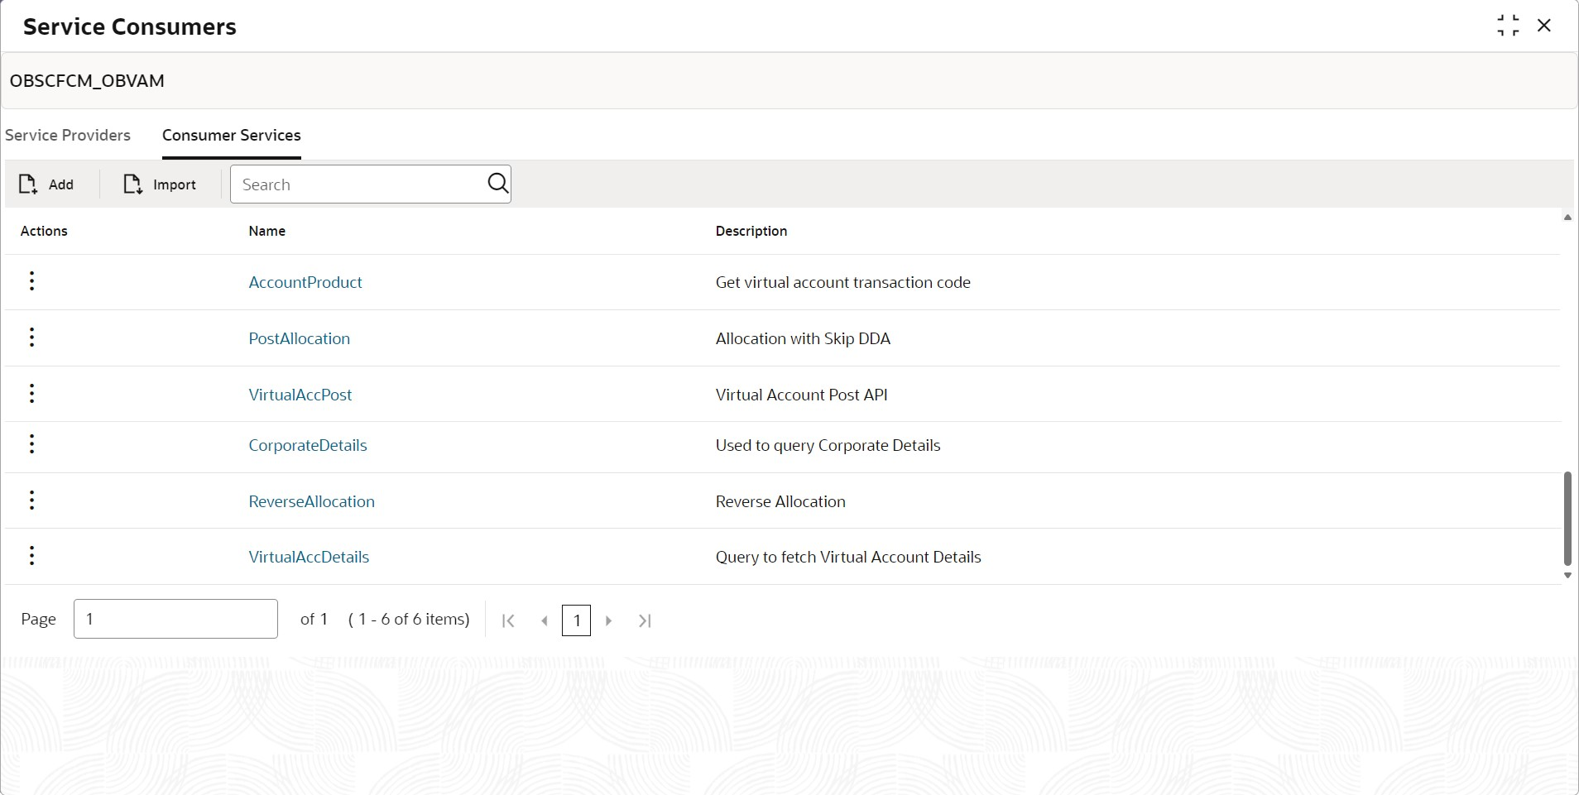Jump to the last page
This screenshot has height=795, width=1579.
(x=645, y=620)
